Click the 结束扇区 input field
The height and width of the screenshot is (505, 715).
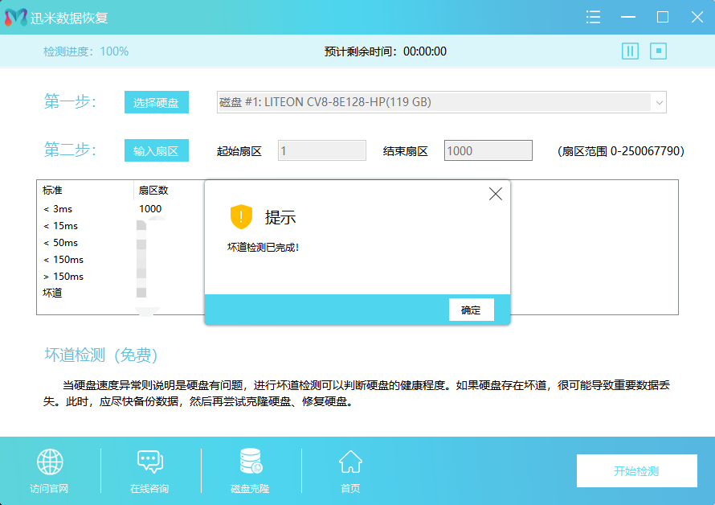point(488,150)
